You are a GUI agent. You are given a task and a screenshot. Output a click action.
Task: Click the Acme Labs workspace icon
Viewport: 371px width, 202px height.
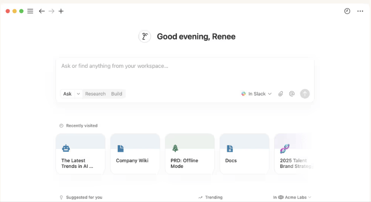(281, 197)
